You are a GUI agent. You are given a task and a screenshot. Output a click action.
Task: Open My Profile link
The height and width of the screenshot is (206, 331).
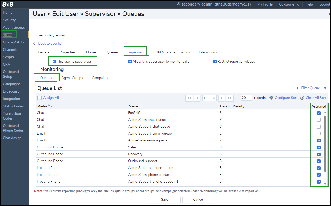tap(265, 4)
